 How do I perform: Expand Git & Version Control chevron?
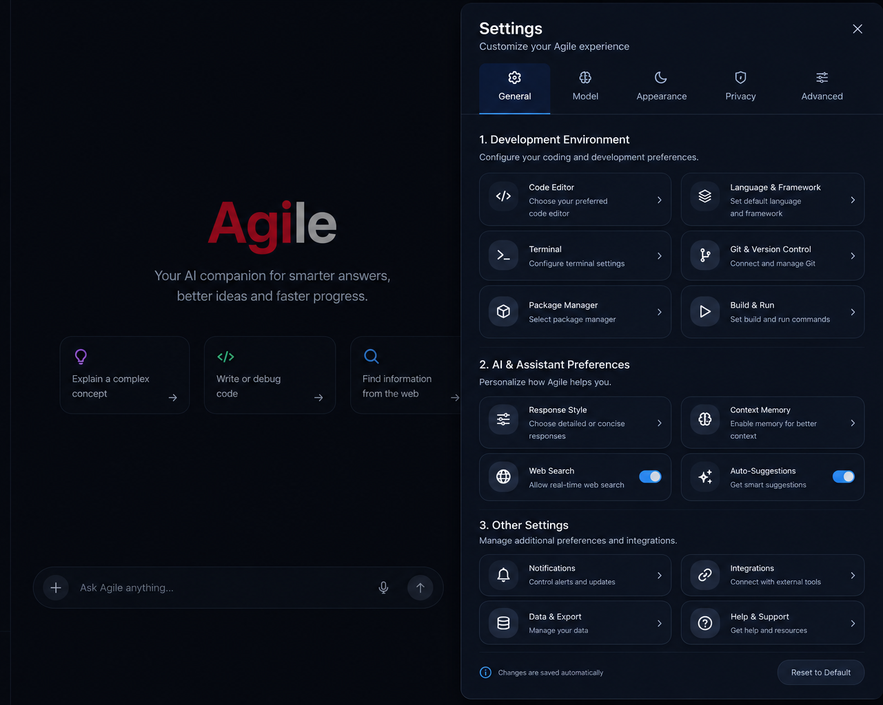click(x=853, y=256)
